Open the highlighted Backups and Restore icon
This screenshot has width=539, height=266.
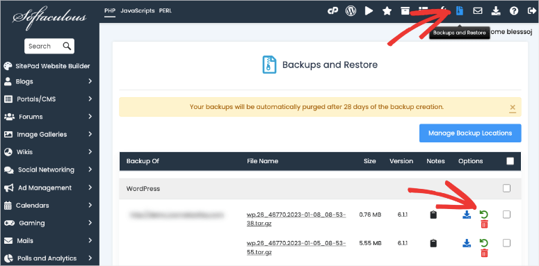tap(460, 11)
